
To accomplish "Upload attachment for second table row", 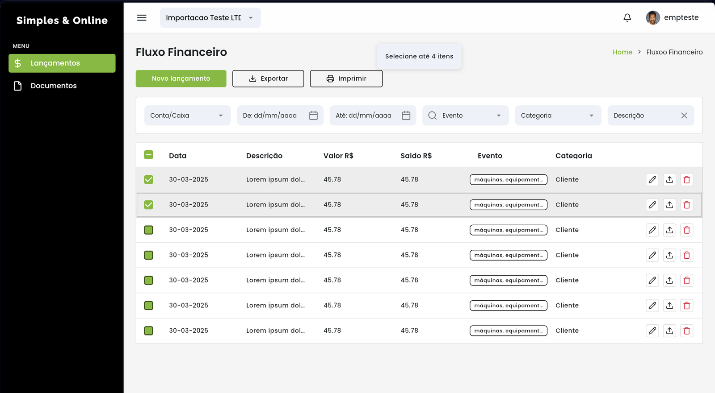I will (669, 205).
